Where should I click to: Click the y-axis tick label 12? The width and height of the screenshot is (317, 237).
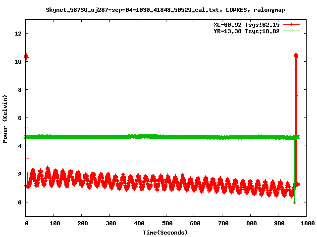[x=18, y=34]
